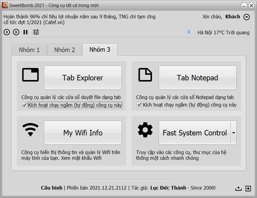Click the gear icon beside Fast System Control
Screen dimensions: 257x198
click(x=145, y=130)
